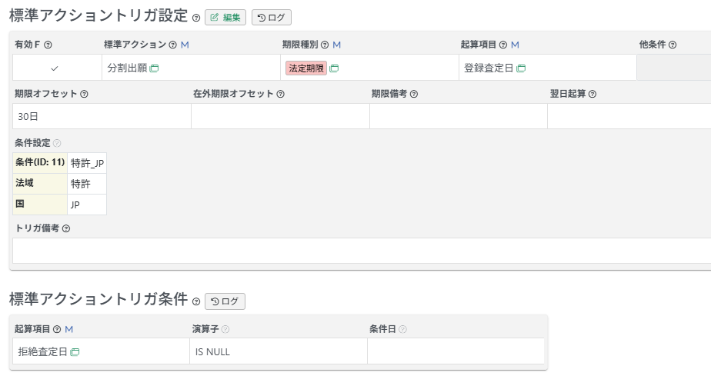Click the copy icon next to 法定期限 tag
711x376 pixels.
coord(334,68)
